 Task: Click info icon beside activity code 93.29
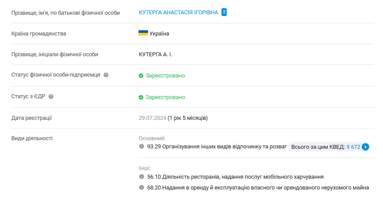(141, 147)
